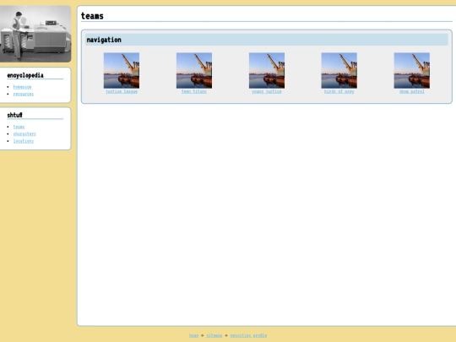Click the encyclopedia sidebar heading

25,75
